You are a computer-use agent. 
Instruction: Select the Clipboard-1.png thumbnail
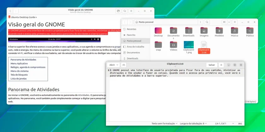[x=189, y=45]
